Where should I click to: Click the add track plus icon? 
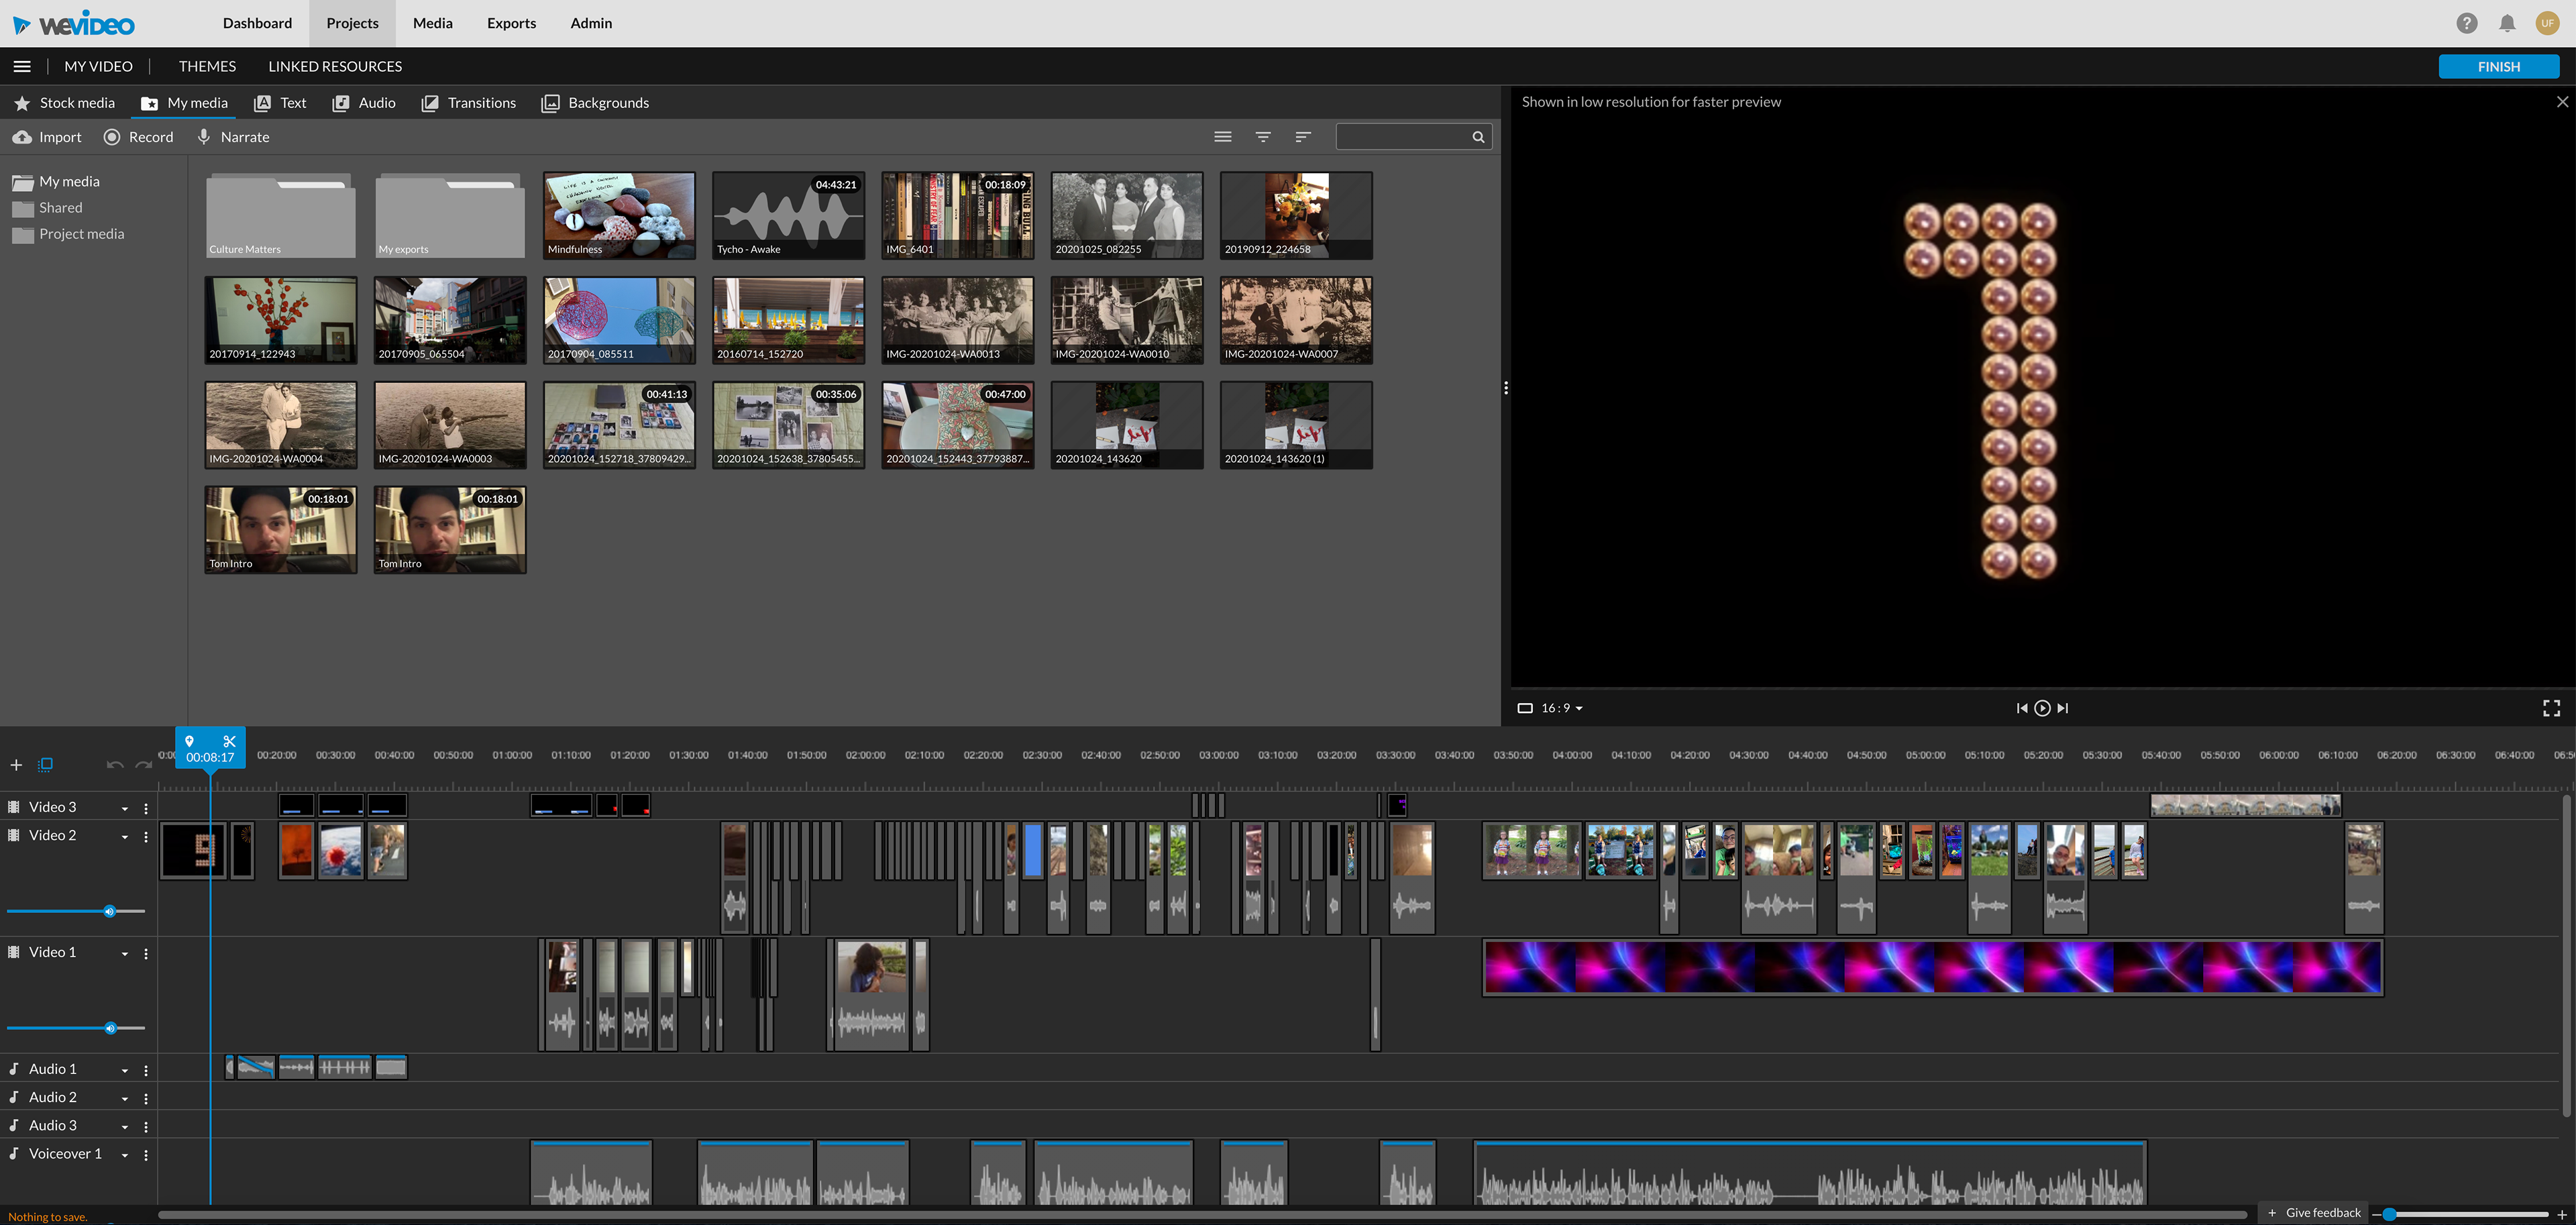(x=16, y=765)
